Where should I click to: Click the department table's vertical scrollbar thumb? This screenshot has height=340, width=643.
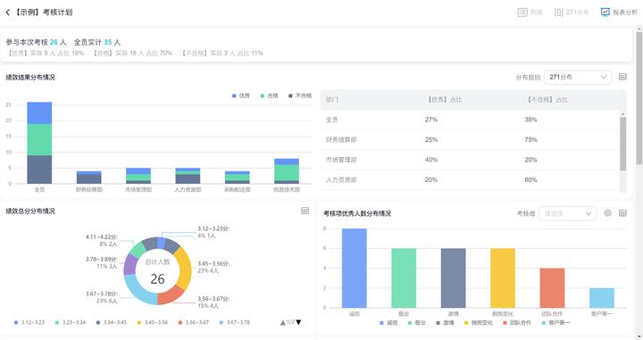[623, 144]
